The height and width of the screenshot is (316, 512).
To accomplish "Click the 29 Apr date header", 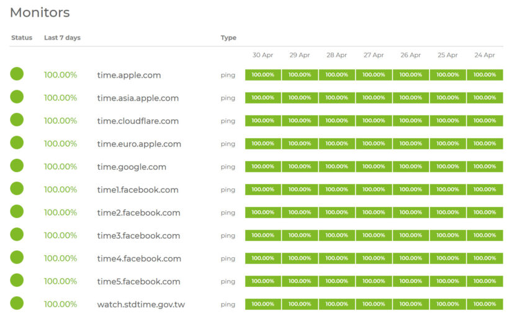I will [x=300, y=55].
